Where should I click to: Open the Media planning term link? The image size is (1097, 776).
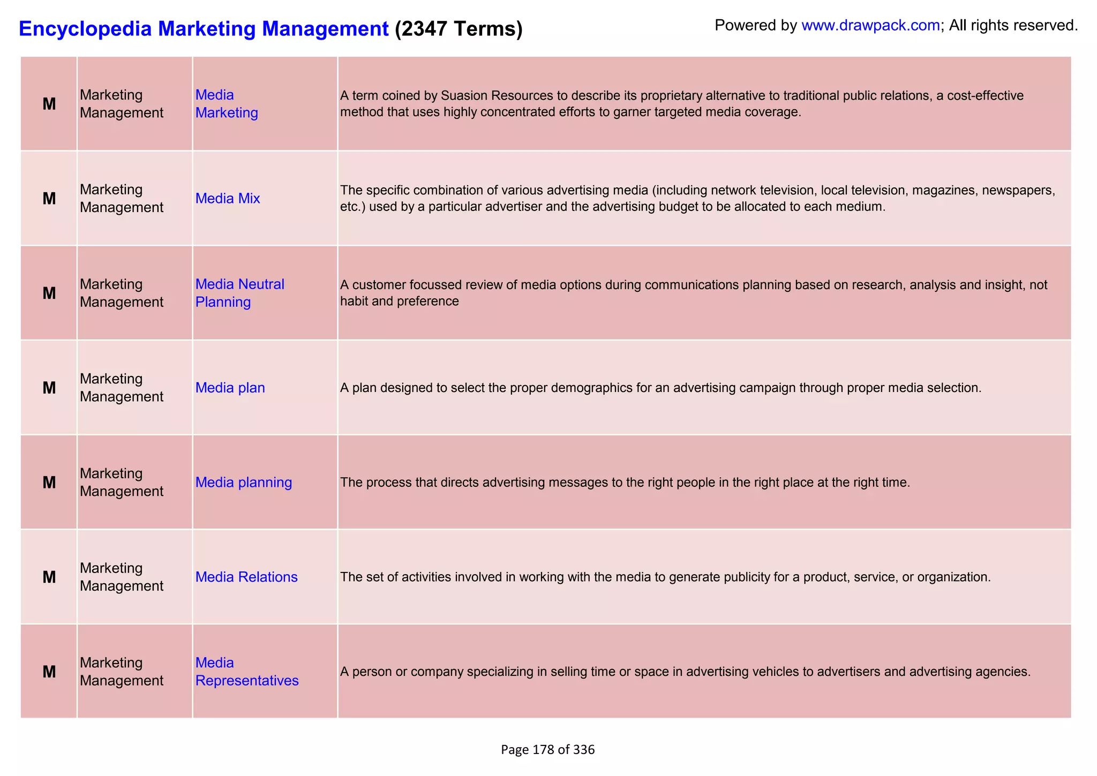pyautogui.click(x=244, y=483)
